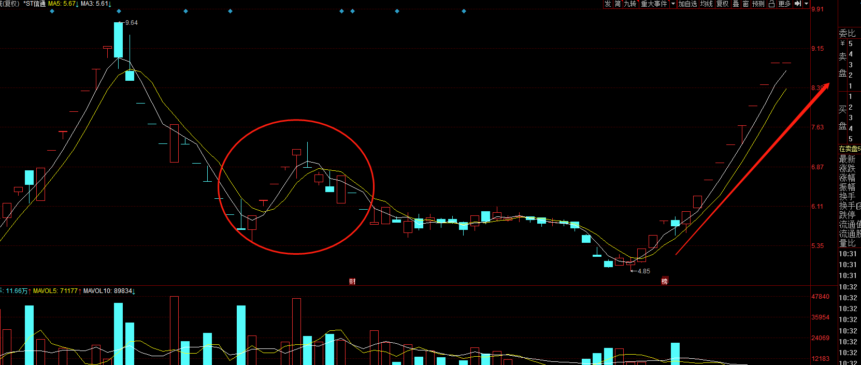Click the 榜 ranking marker
Screen dimensions: 861x365
tap(664, 281)
